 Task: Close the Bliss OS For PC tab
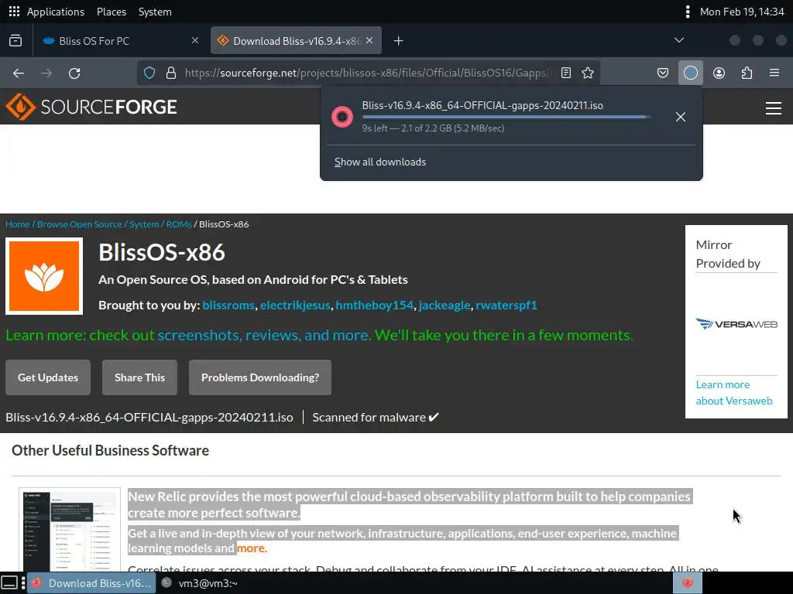195,40
